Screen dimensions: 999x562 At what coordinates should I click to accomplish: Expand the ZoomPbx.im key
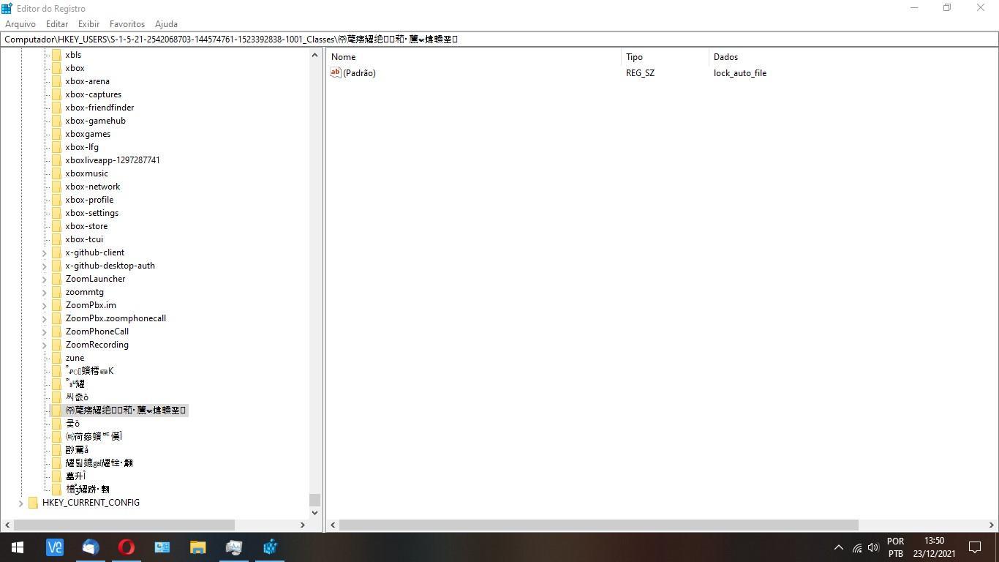coord(44,305)
